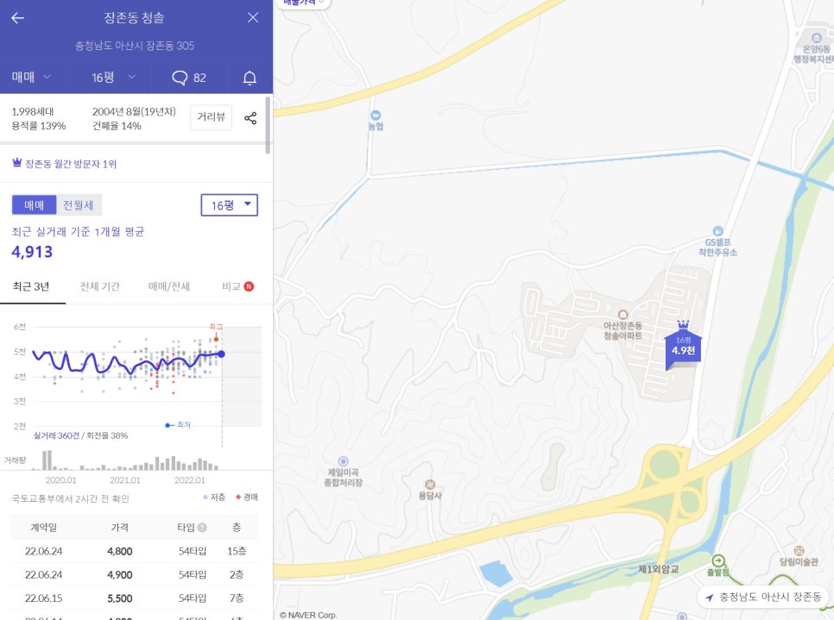Expand the 16평 size combo box
Screen dimensions: 834x620
tap(230, 205)
